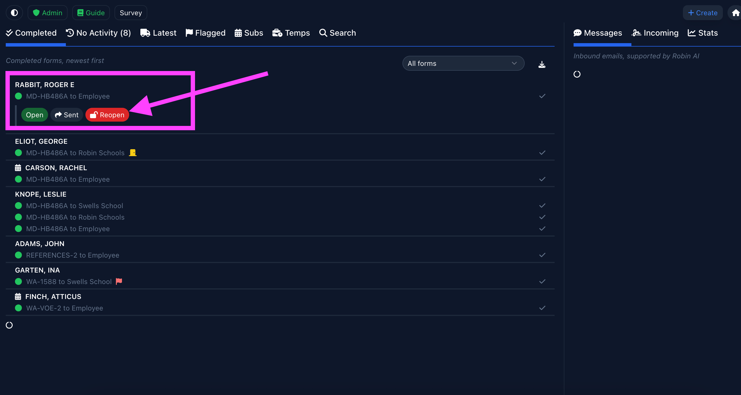Expand the All forms dropdown
741x395 pixels.
pos(463,63)
